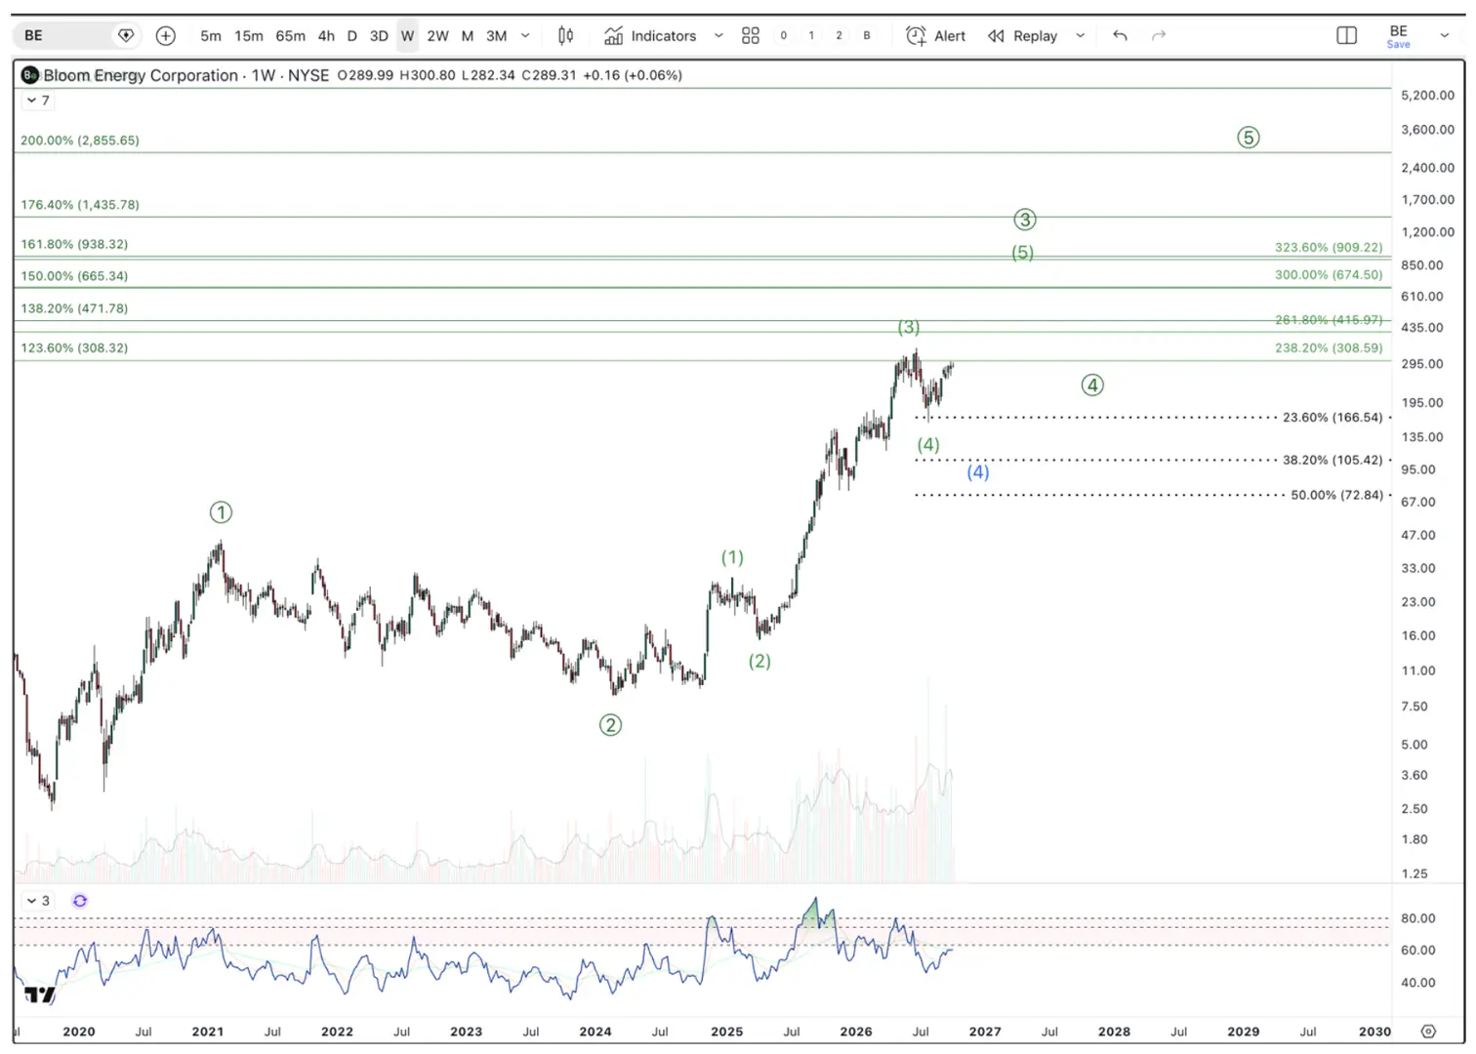Image resolution: width=1476 pixels, height=1054 pixels.
Task: Click the blue (4) wave label
Action: 978,472
